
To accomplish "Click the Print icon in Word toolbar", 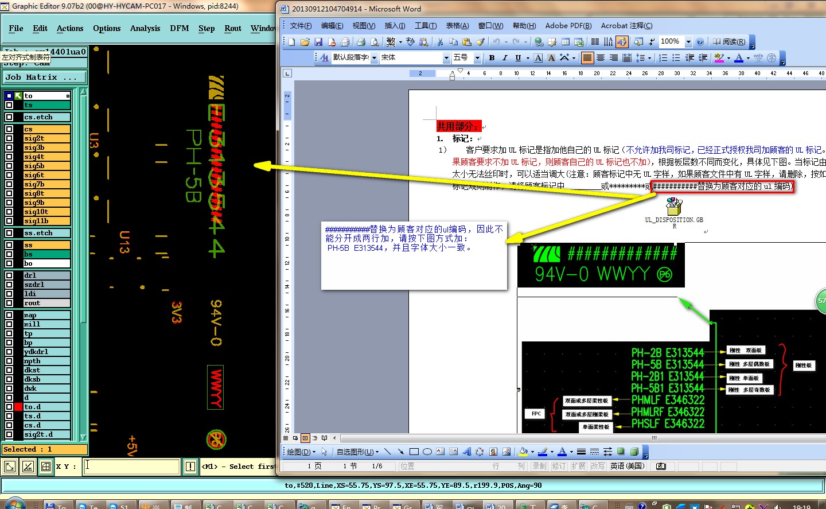I will tap(361, 42).
